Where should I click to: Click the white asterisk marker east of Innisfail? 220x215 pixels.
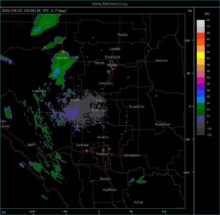point(128,77)
